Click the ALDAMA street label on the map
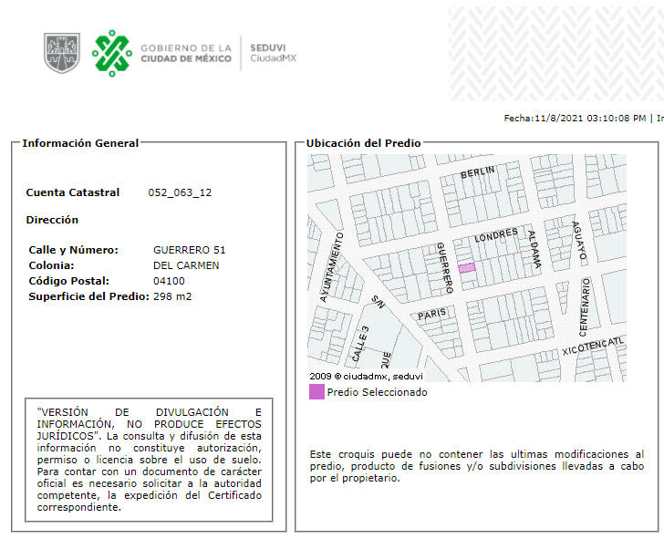This screenshot has width=664, height=539. (534, 249)
